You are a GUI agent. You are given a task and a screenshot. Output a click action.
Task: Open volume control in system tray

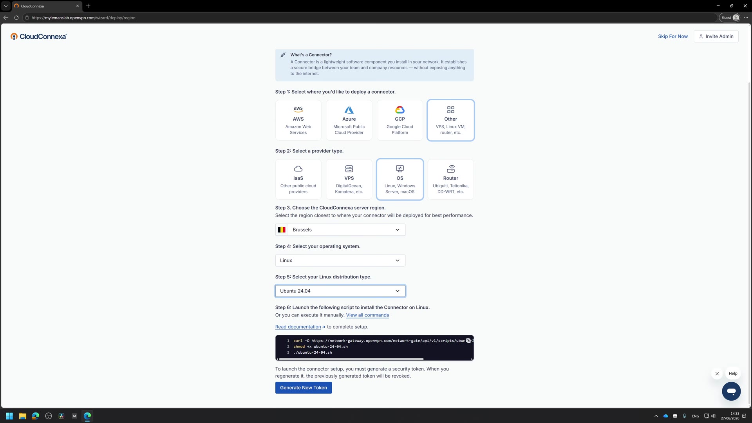713,416
